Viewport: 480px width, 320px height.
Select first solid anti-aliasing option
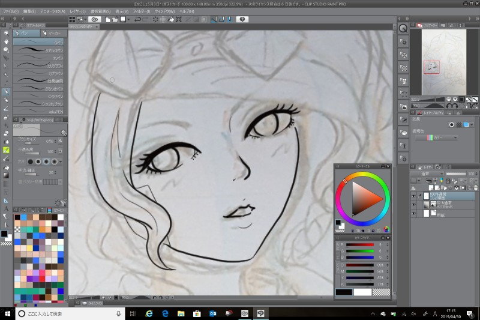tap(31, 162)
